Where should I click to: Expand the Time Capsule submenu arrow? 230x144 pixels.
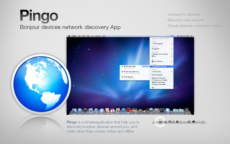point(172,44)
